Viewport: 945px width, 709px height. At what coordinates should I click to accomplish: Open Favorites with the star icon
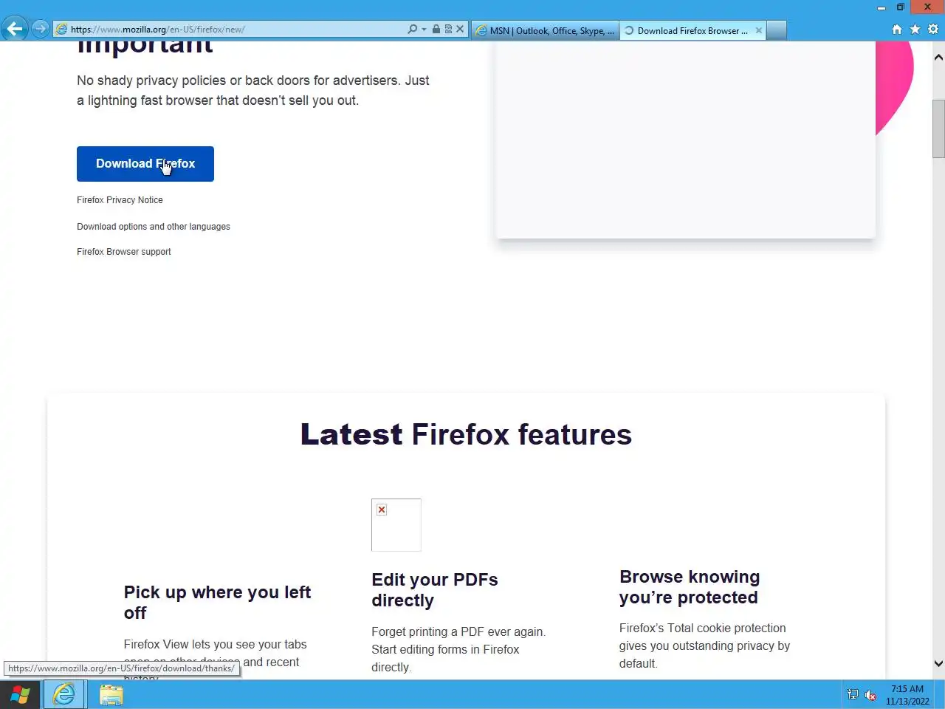pyautogui.click(x=915, y=30)
